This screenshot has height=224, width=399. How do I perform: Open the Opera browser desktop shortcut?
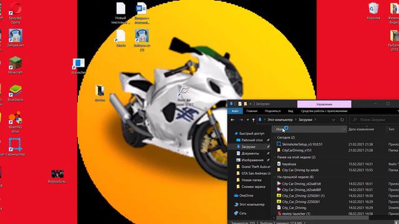coord(15,13)
